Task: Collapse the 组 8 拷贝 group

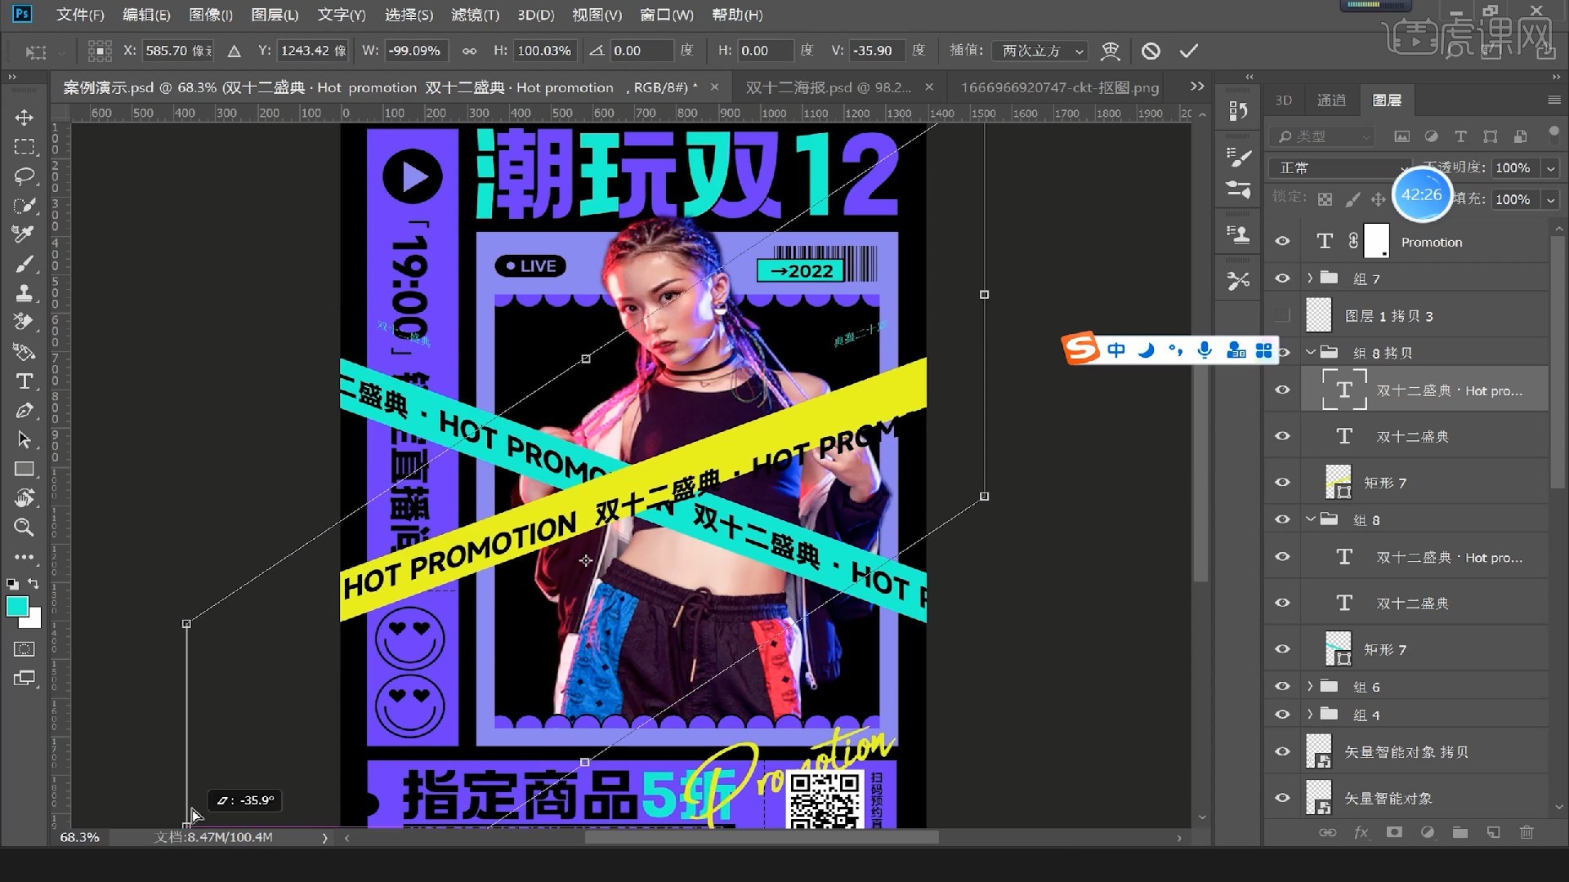Action: point(1311,352)
